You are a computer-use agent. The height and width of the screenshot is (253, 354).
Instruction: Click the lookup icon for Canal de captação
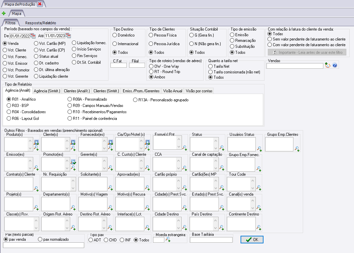tap(222, 168)
